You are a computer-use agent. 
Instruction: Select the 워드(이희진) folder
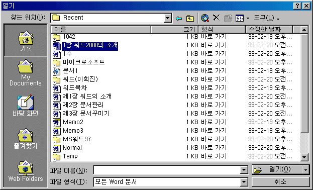[80, 79]
